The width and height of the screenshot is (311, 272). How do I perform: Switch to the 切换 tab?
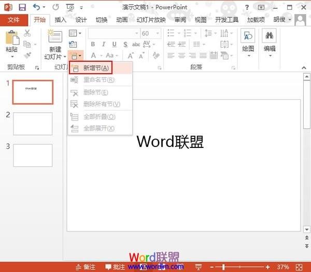(102, 20)
